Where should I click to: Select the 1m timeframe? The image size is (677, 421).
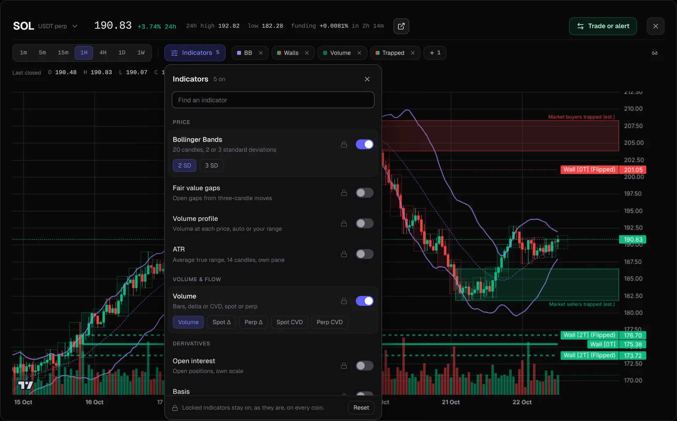(x=23, y=53)
